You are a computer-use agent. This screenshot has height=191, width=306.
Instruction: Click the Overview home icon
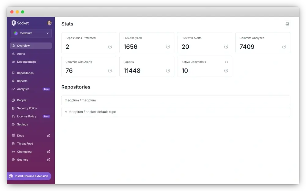[13, 46]
